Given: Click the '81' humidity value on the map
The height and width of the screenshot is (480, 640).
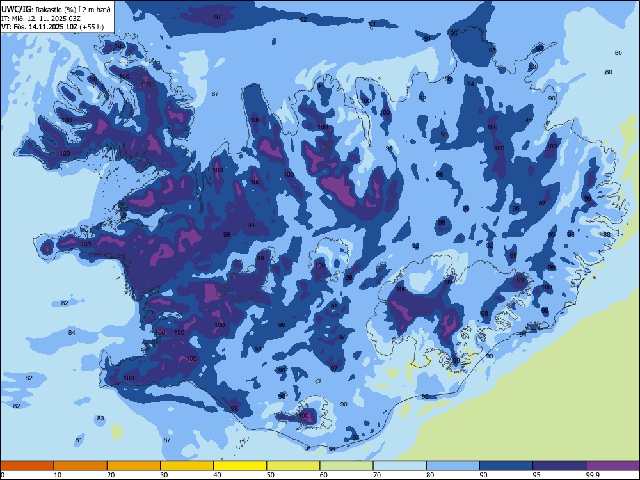Looking at the screenshot, I should click(x=79, y=440).
